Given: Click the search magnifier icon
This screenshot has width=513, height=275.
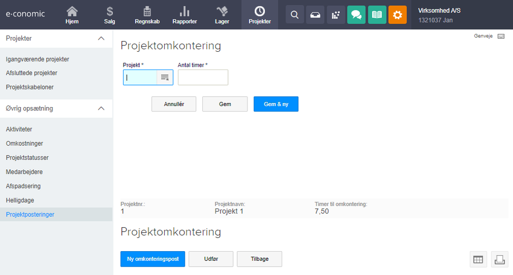Looking at the screenshot, I should tap(294, 15).
